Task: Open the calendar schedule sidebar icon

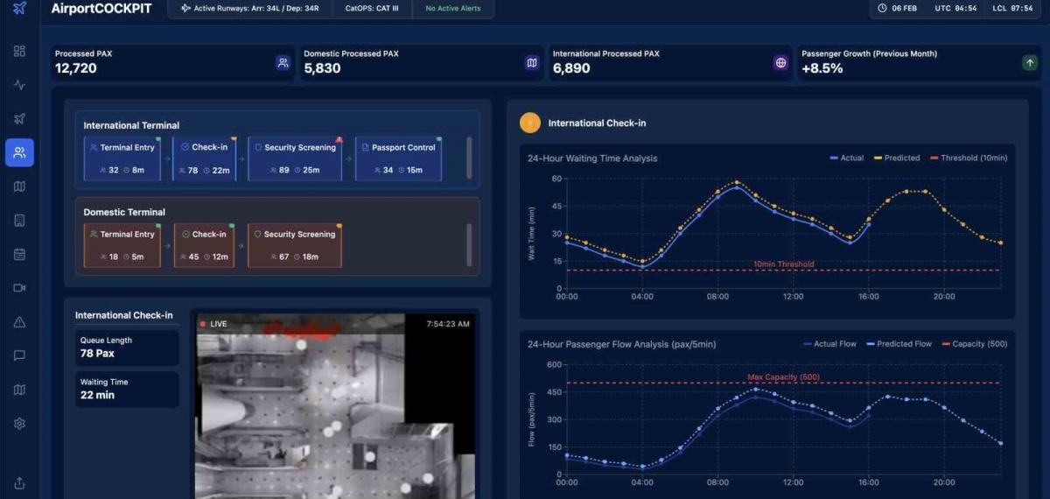Action: click(19, 254)
